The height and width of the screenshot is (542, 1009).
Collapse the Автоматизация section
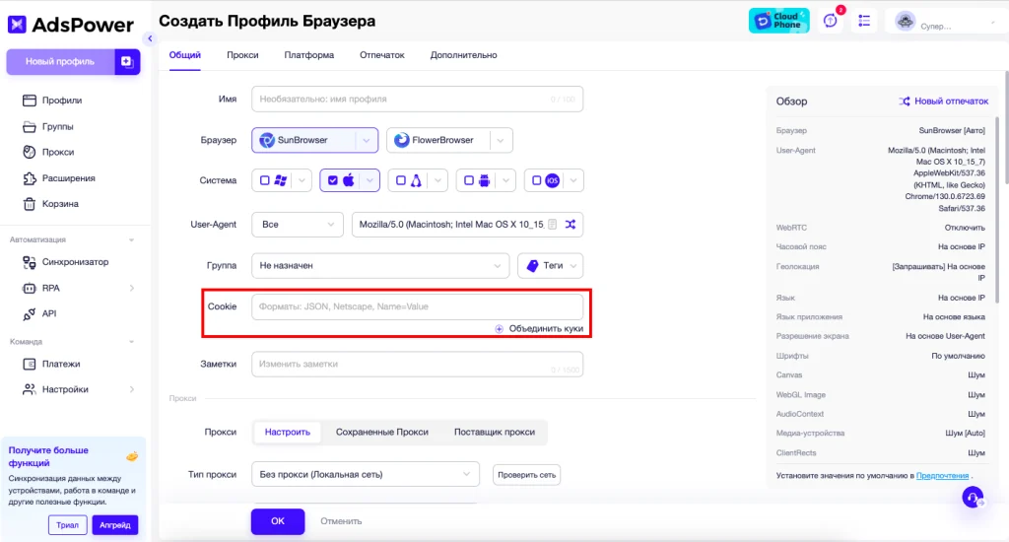point(131,240)
